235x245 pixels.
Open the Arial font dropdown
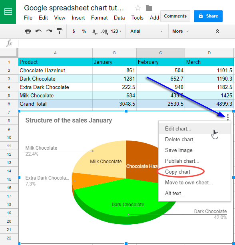[147, 31]
